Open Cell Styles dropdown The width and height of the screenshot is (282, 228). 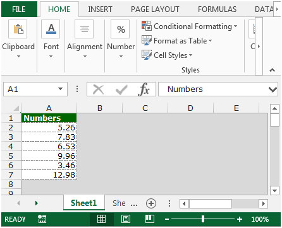coord(191,55)
